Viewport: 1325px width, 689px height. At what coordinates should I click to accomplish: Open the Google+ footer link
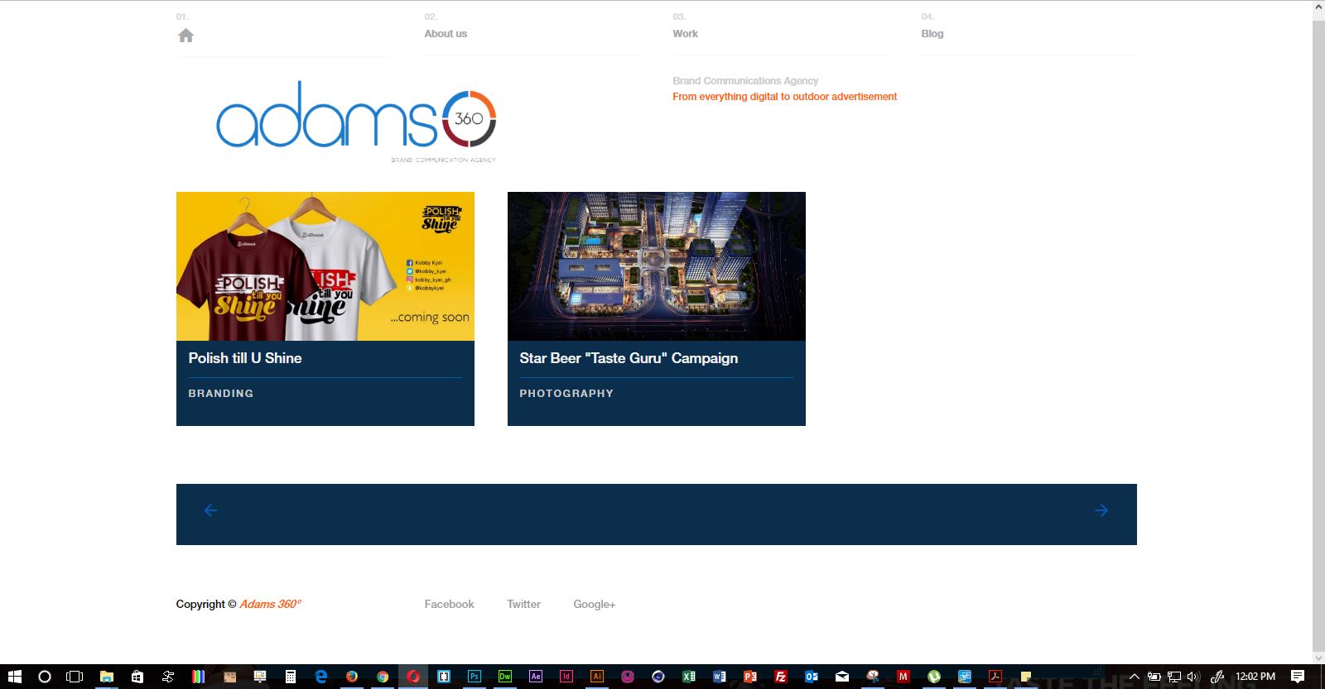coord(595,605)
